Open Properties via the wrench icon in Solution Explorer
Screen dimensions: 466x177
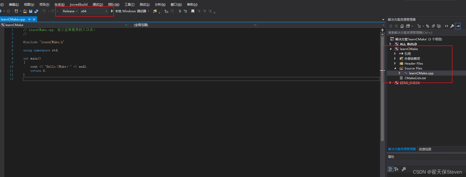click(x=452, y=26)
